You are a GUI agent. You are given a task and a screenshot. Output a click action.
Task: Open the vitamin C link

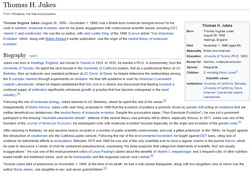point(10,33)
